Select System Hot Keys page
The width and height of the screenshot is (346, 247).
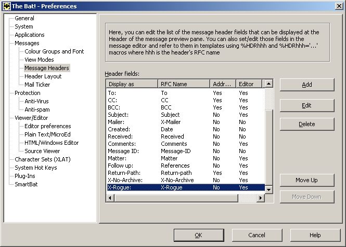coord(36,168)
